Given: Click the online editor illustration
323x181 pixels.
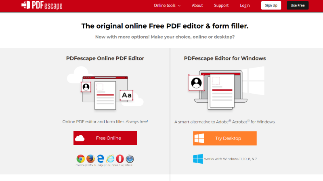Looking at the screenshot, I should (105, 88).
